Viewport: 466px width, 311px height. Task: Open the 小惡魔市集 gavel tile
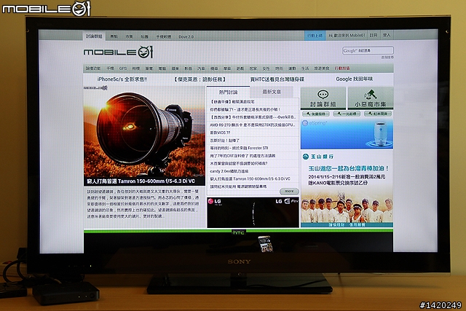click(x=371, y=98)
